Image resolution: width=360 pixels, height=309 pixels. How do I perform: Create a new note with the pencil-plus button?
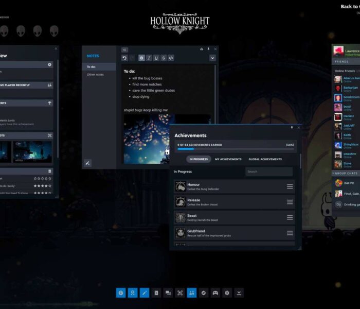coord(88,163)
